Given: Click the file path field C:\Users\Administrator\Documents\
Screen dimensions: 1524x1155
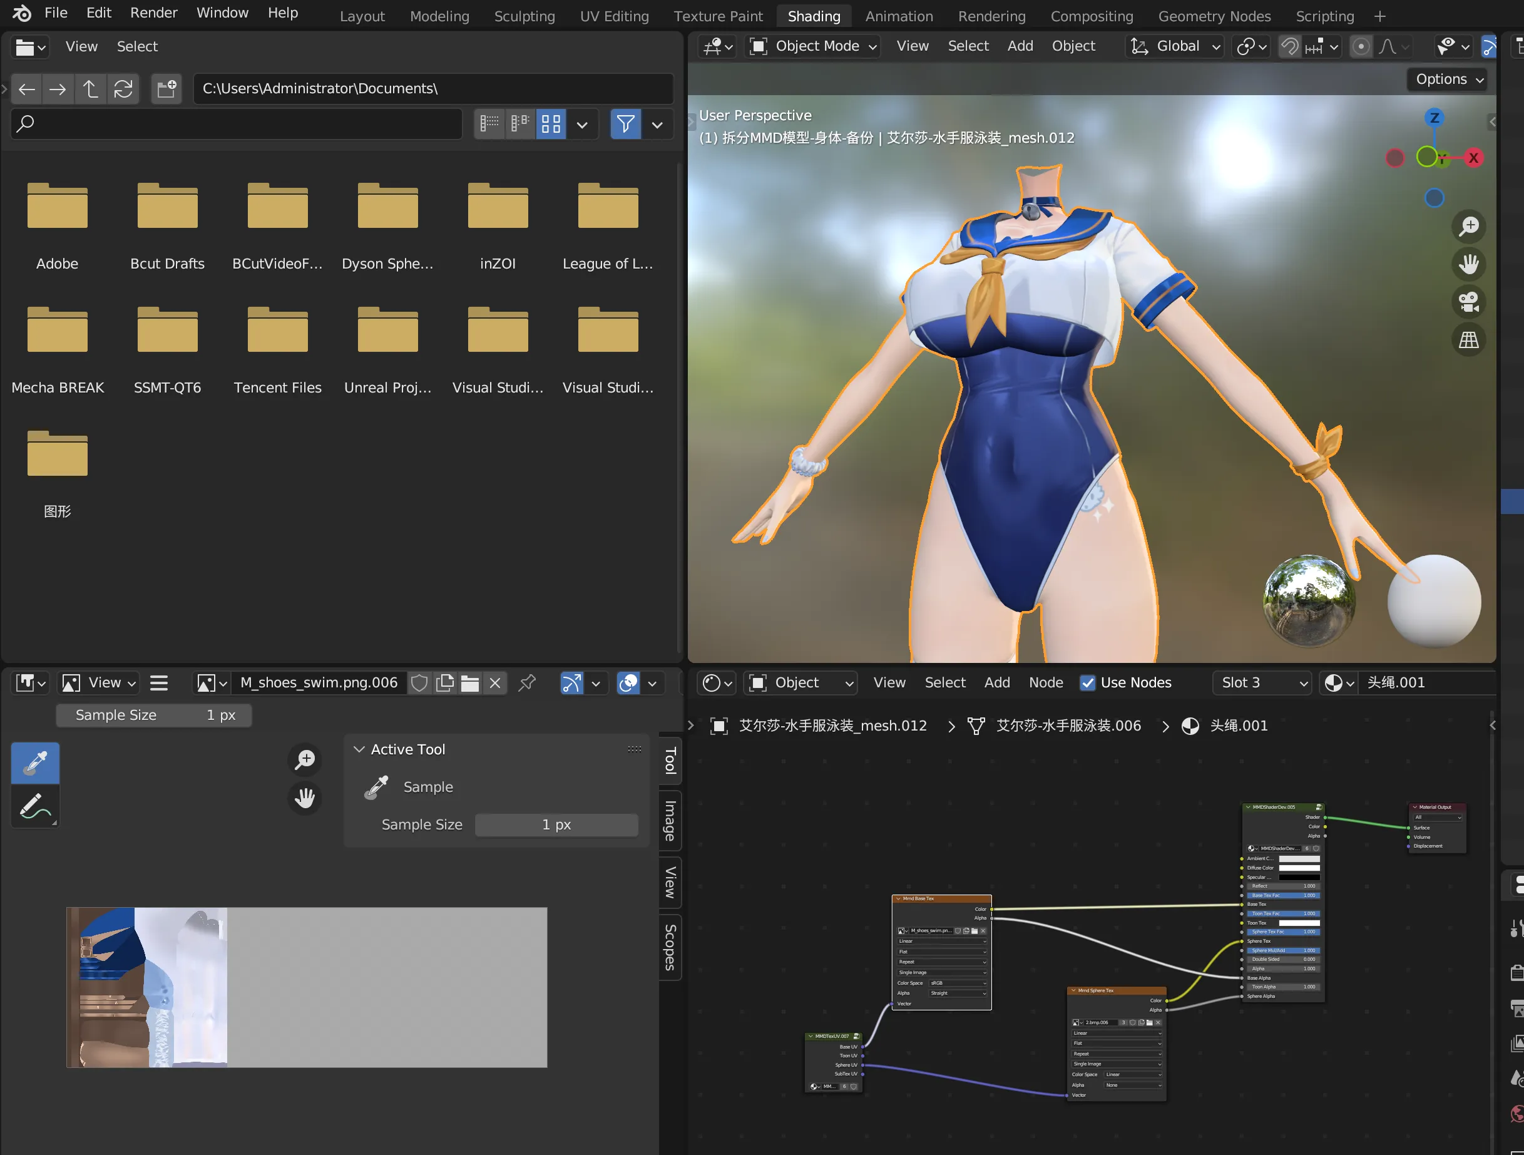Looking at the screenshot, I should pyautogui.click(x=433, y=89).
